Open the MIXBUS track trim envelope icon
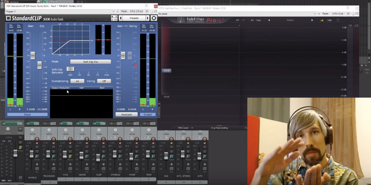The width and height of the screenshot is (371, 185). point(37,169)
